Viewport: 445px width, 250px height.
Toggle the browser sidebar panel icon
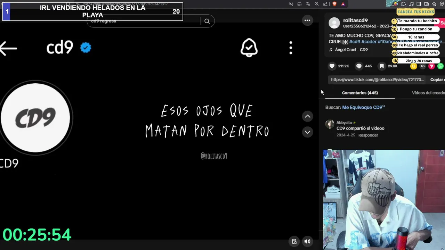pyautogui.click(x=419, y=4)
